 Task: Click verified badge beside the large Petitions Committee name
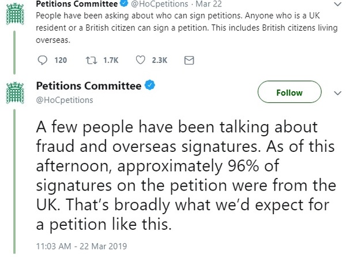(149, 87)
